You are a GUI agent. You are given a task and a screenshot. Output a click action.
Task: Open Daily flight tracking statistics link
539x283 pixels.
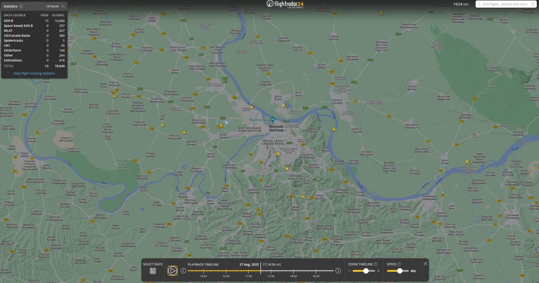click(34, 73)
